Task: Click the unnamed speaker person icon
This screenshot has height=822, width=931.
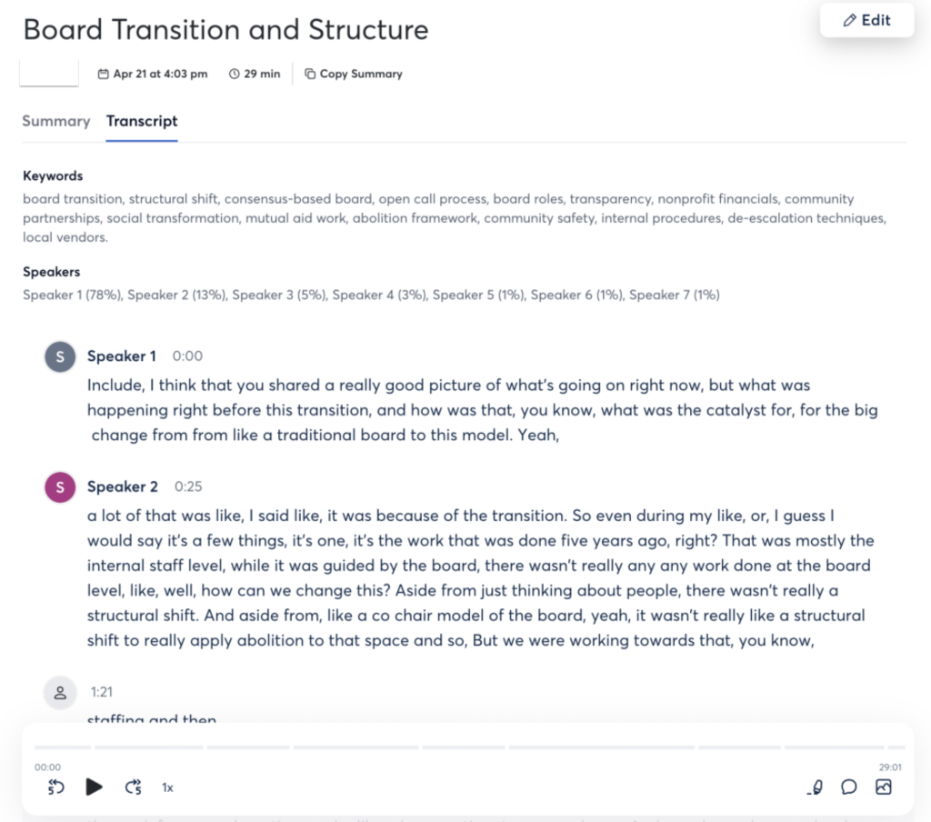Action: 60,693
